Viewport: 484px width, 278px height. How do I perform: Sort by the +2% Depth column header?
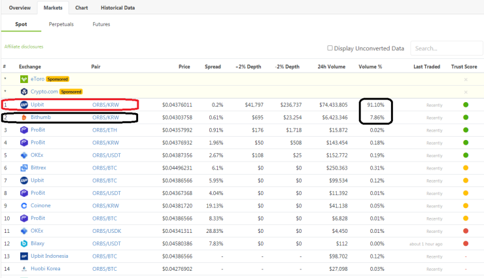(248, 67)
